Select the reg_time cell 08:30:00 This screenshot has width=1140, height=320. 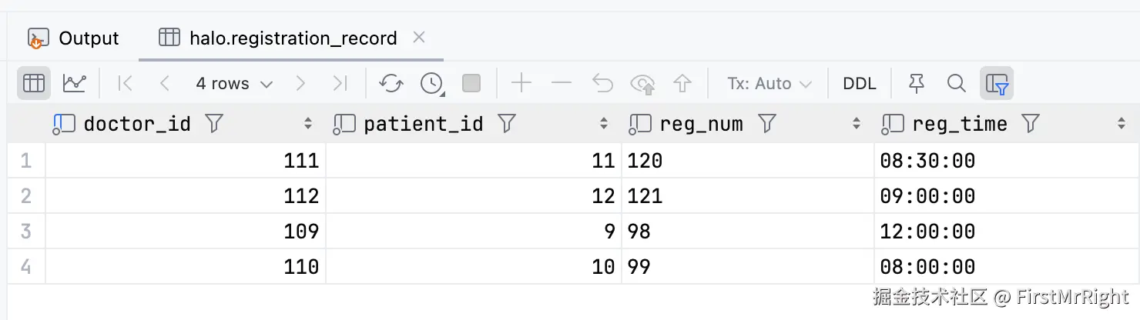click(x=927, y=161)
